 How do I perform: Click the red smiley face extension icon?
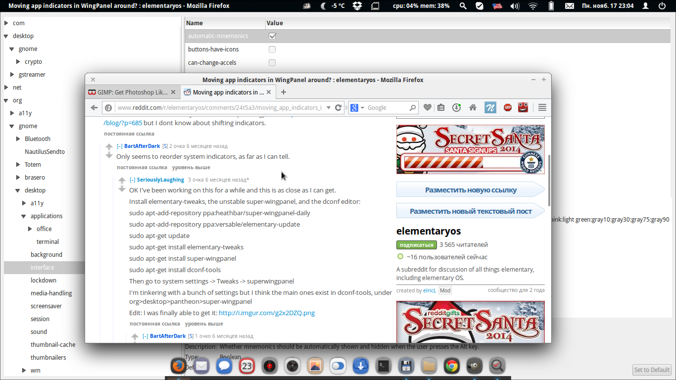523,107
